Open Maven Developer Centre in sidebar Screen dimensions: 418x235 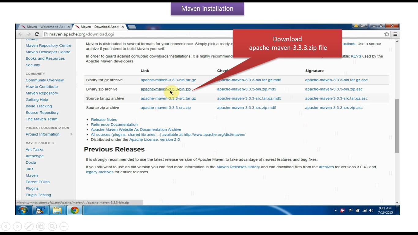coord(48,52)
